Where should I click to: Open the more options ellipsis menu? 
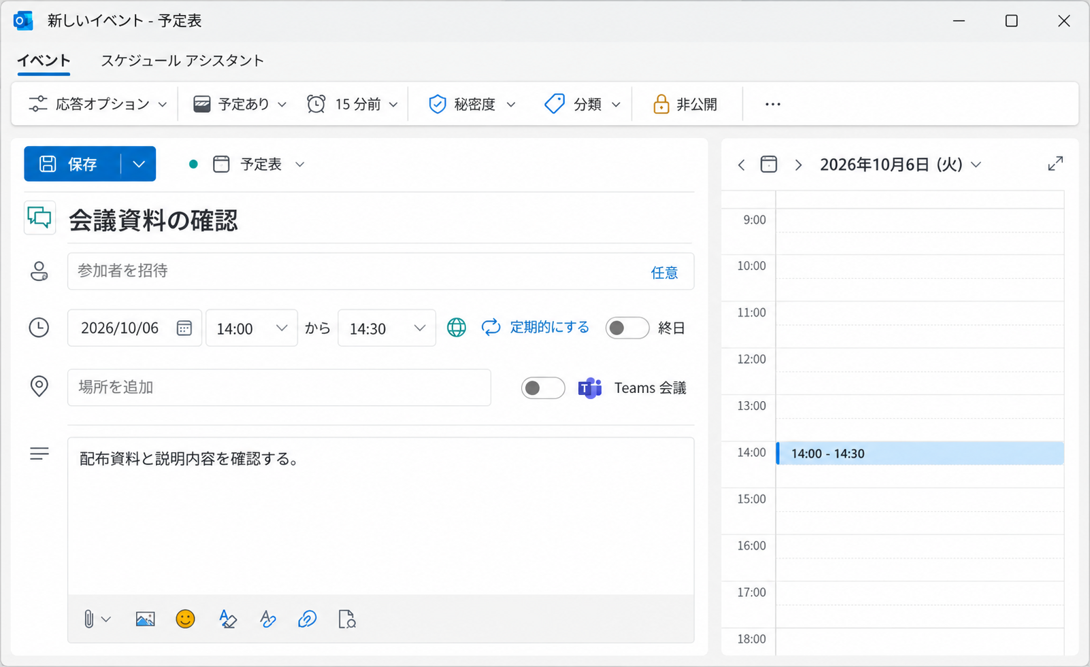[x=773, y=104]
